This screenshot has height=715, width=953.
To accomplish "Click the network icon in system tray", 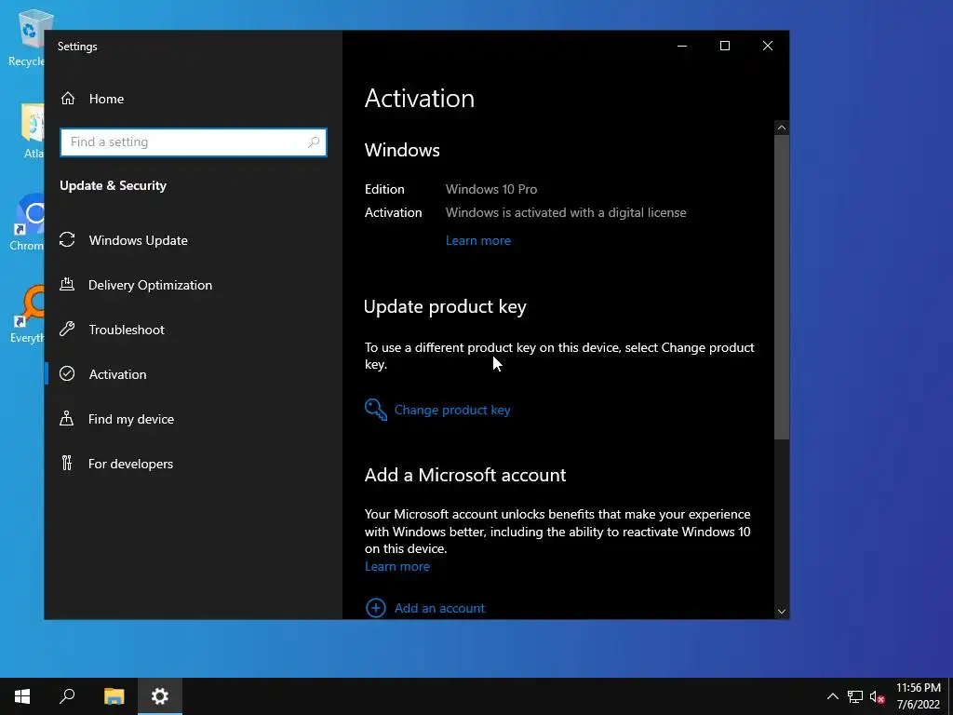I will pos(855,696).
